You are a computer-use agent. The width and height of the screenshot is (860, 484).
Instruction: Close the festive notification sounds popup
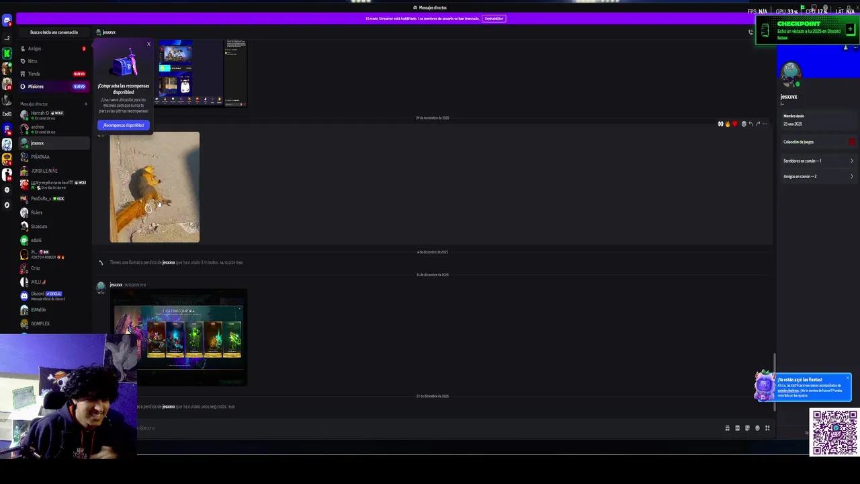[847, 378]
